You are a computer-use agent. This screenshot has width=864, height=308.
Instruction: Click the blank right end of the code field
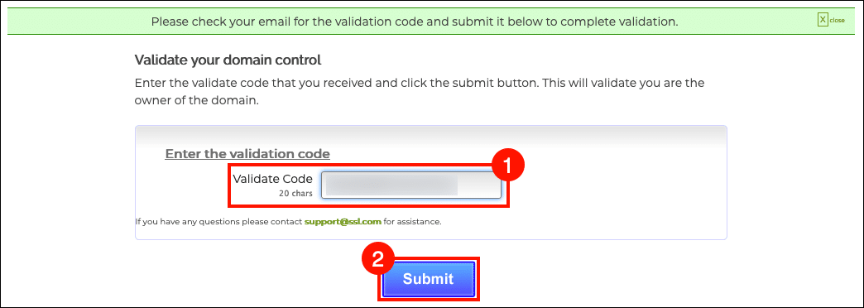(478, 185)
